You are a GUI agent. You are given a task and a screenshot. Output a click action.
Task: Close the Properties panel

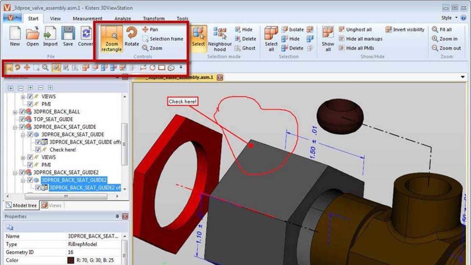pyautogui.click(x=125, y=216)
